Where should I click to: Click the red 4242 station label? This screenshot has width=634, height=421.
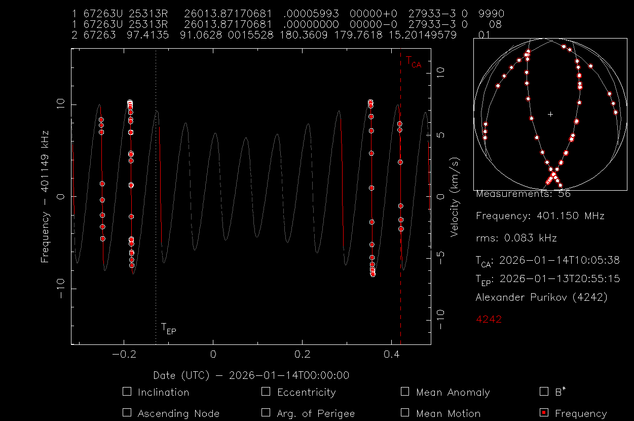489,319
